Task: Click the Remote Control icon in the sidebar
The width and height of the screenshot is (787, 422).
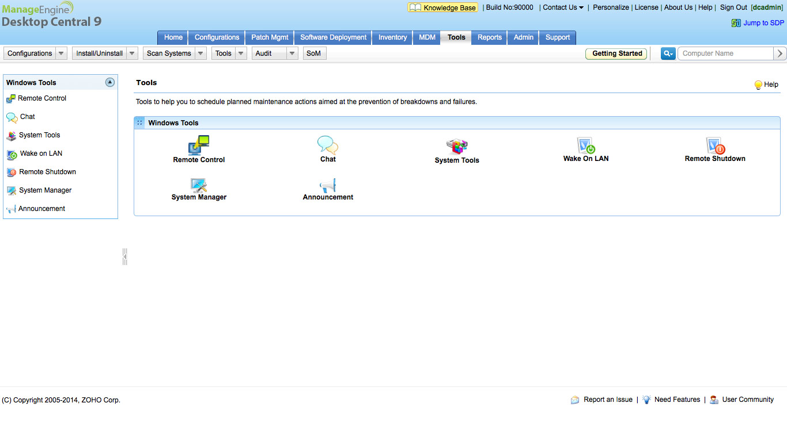Action: [x=11, y=99]
